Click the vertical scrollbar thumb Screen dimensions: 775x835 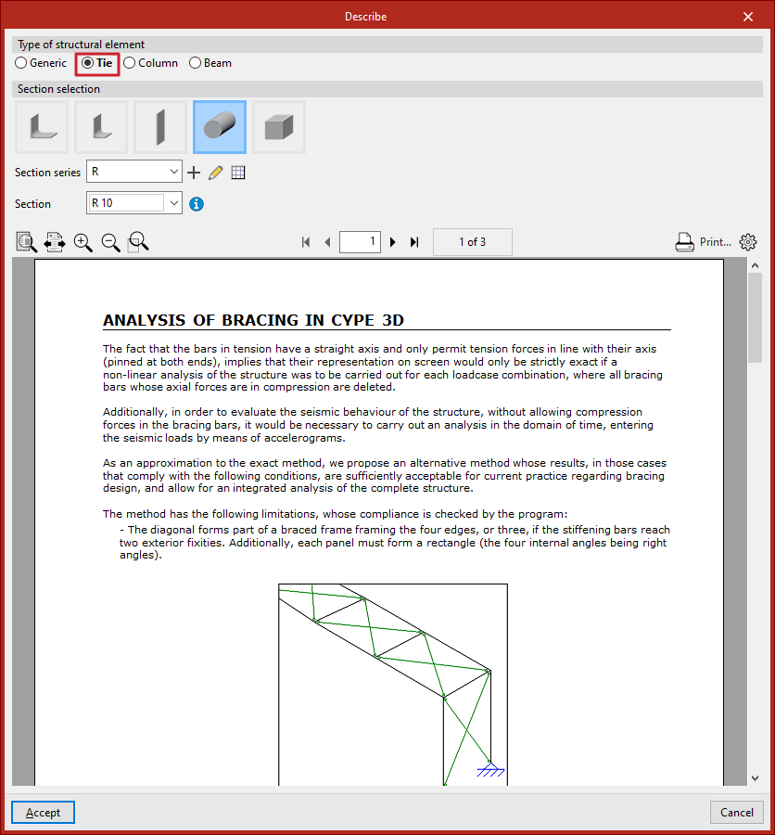(x=755, y=318)
